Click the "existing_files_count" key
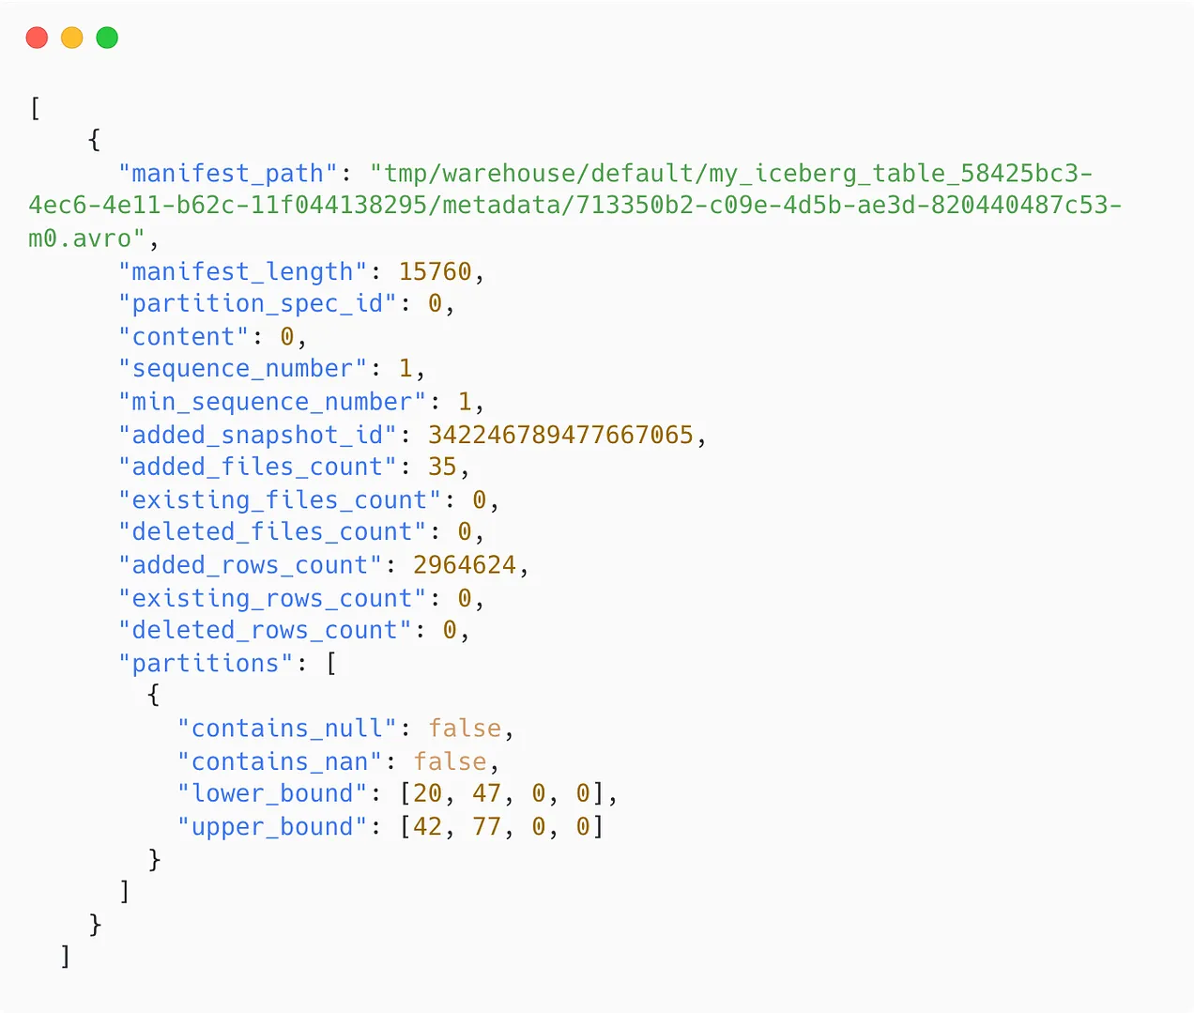 coord(280,499)
